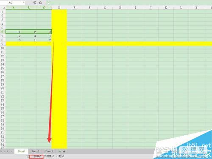The image size is (212, 159).
Task: Select the Sheet1 tab
Action: [21, 151]
